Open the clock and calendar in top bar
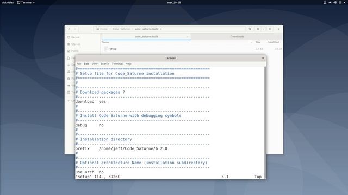This screenshot has height=195, width=348. coord(174,2)
